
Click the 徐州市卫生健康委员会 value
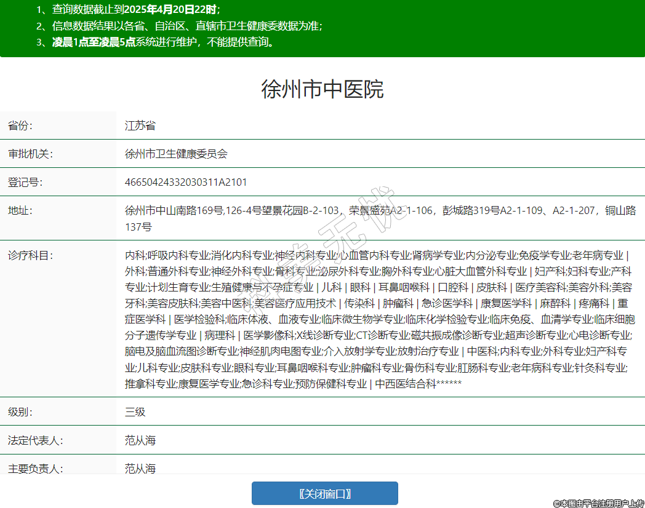(176, 154)
